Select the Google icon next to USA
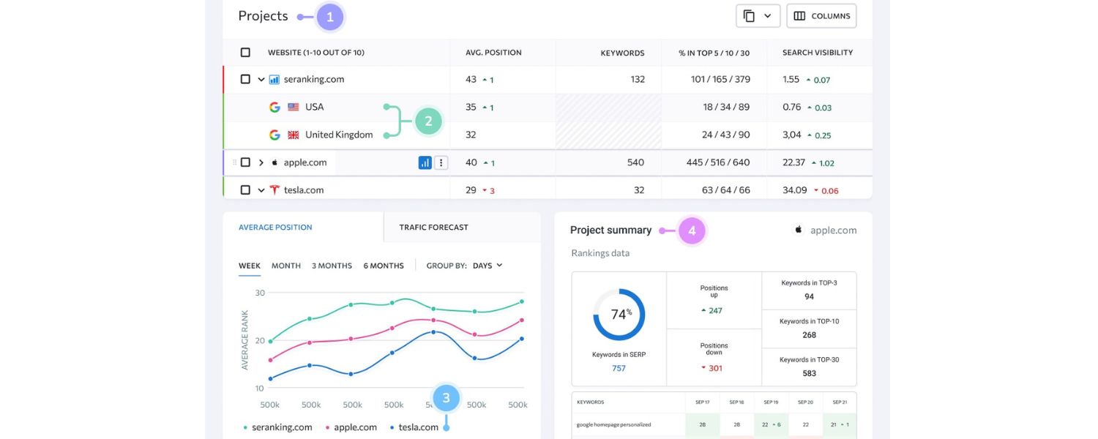The height and width of the screenshot is (439, 1098). pyautogui.click(x=274, y=106)
